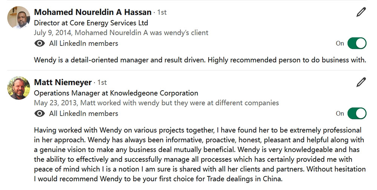Click Matt's recommendation paragraph about Trade dealings
The width and height of the screenshot is (377, 190).
200,154
